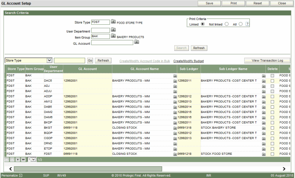This screenshot has width=295, height=178.
Task: Tick Delete checkbox for AM12 row
Action: coord(272,102)
